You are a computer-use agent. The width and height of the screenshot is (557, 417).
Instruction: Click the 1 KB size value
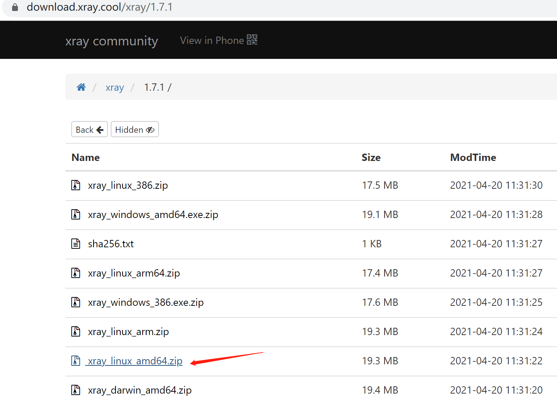(372, 244)
